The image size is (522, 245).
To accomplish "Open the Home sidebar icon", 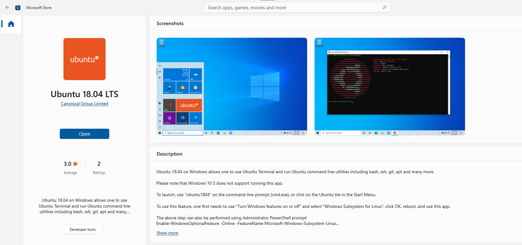I will tap(11, 24).
